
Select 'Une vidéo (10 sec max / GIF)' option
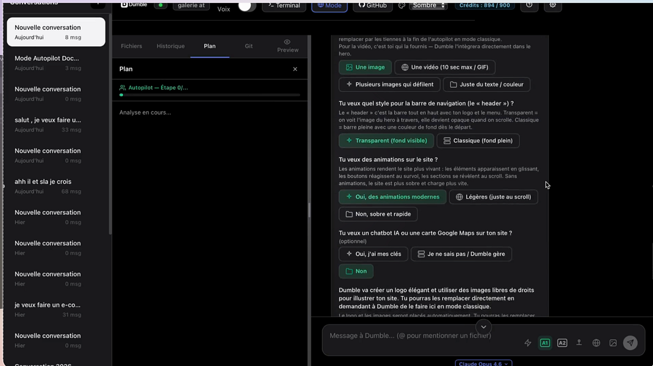click(x=445, y=67)
